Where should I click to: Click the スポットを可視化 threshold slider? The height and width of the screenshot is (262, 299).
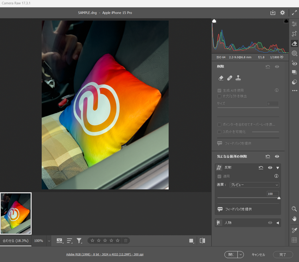266,132
